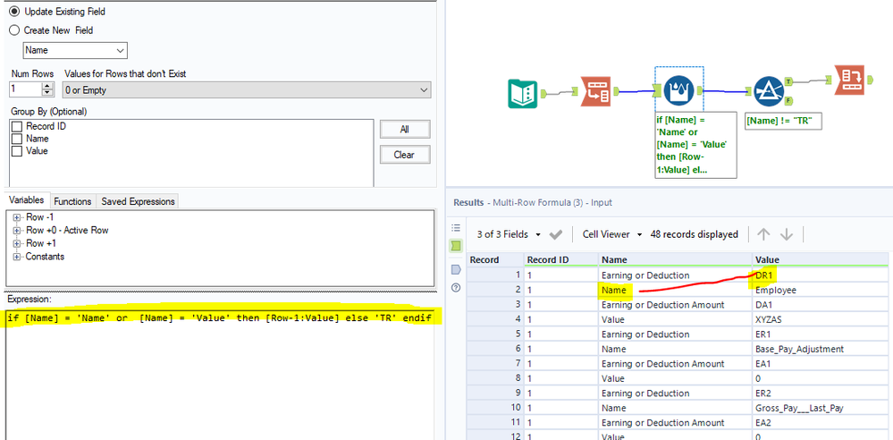Open the Name field dropdown

pyautogui.click(x=75, y=50)
